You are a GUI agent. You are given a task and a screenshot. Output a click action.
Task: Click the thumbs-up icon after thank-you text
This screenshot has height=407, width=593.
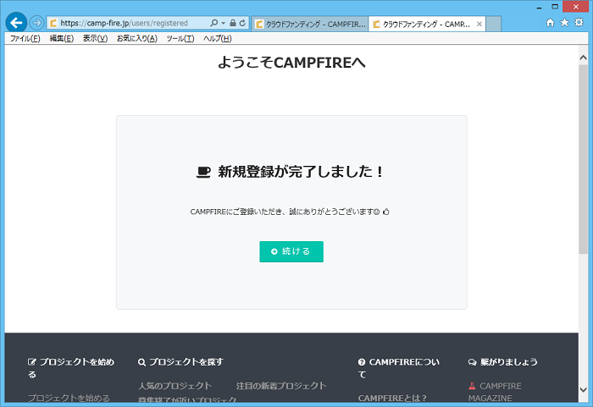click(385, 212)
